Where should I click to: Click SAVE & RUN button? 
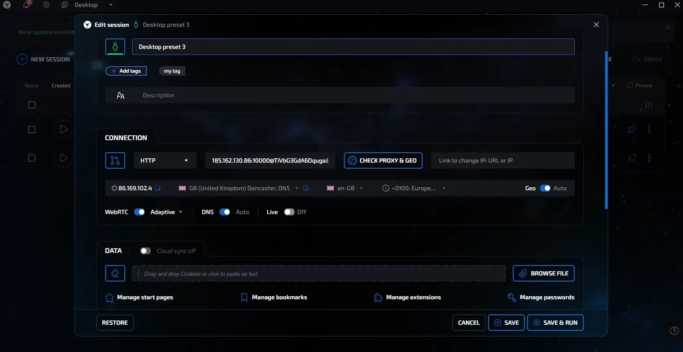[x=555, y=323]
